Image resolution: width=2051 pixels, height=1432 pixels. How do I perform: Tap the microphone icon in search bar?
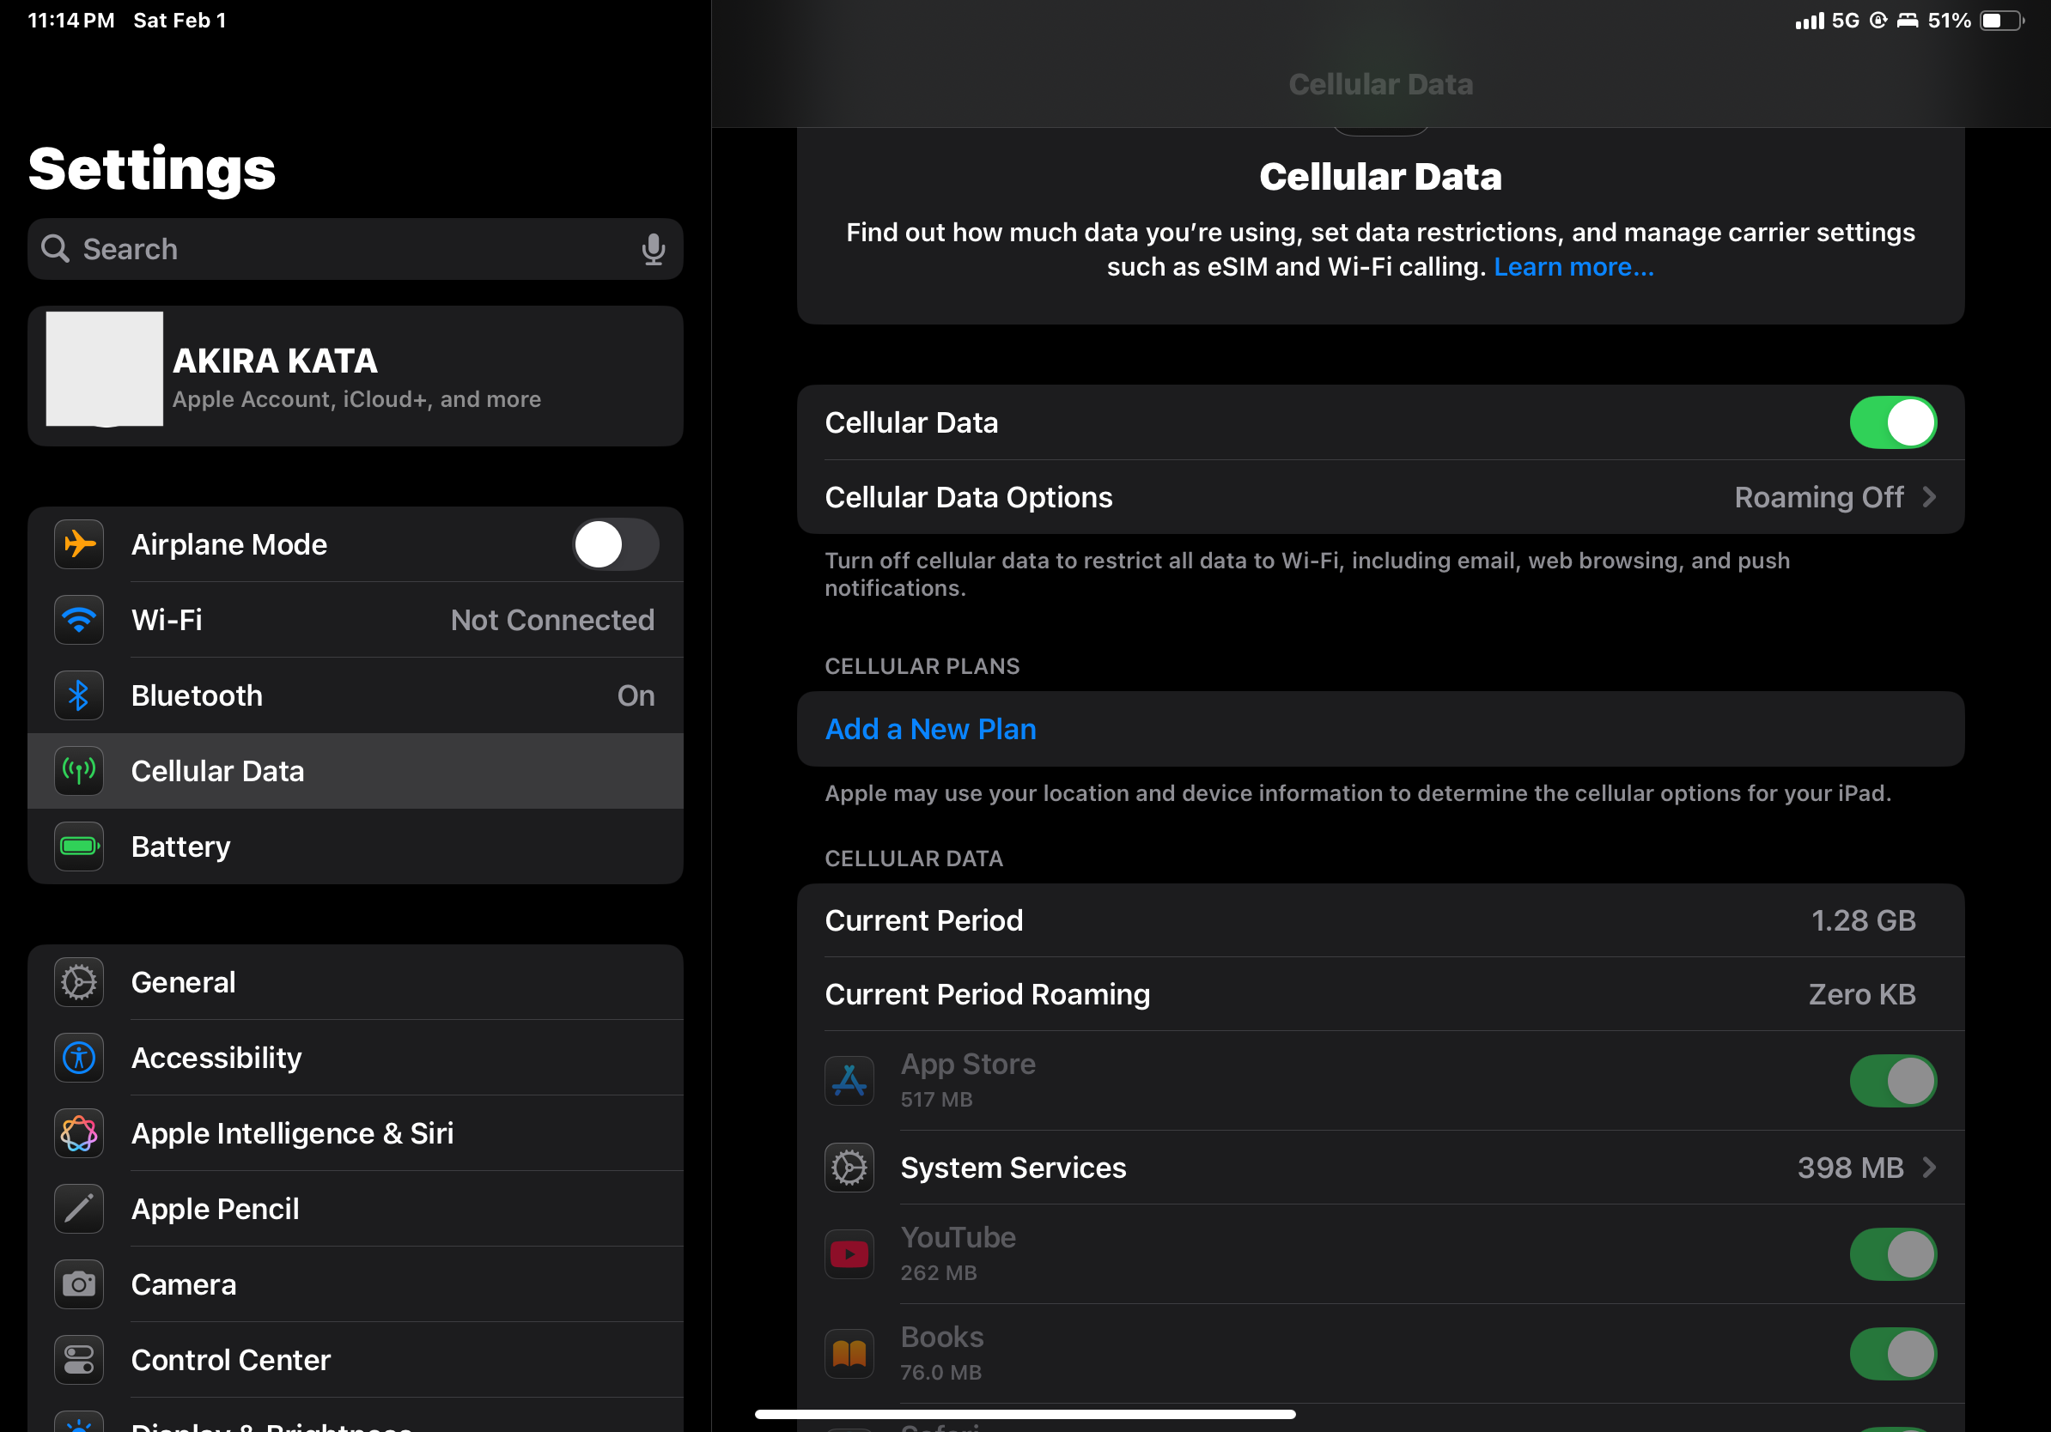click(x=653, y=249)
